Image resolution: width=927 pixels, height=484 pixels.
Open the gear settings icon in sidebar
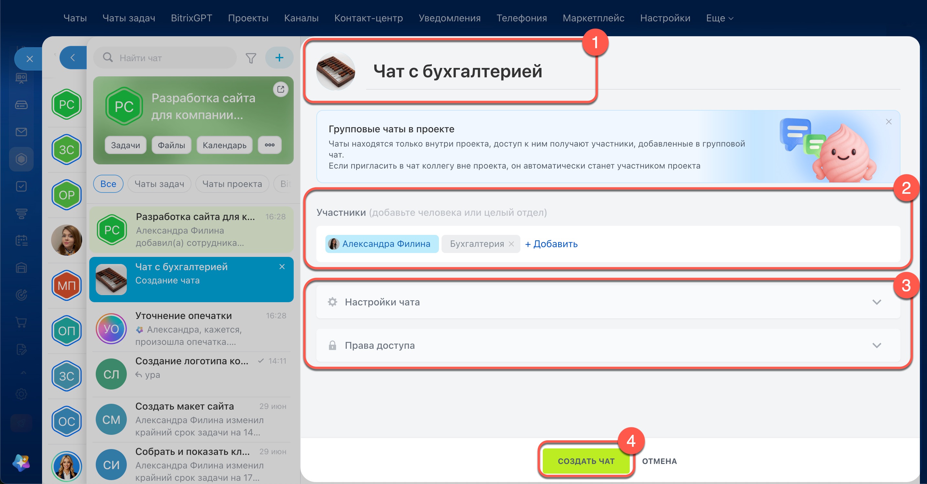[x=21, y=394]
